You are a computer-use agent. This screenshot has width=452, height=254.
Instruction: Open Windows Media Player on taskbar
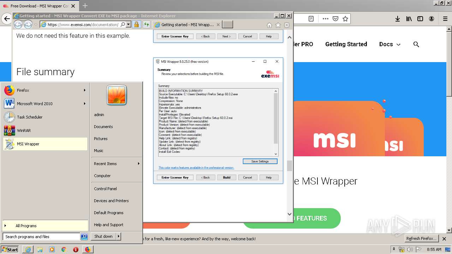click(x=52, y=249)
